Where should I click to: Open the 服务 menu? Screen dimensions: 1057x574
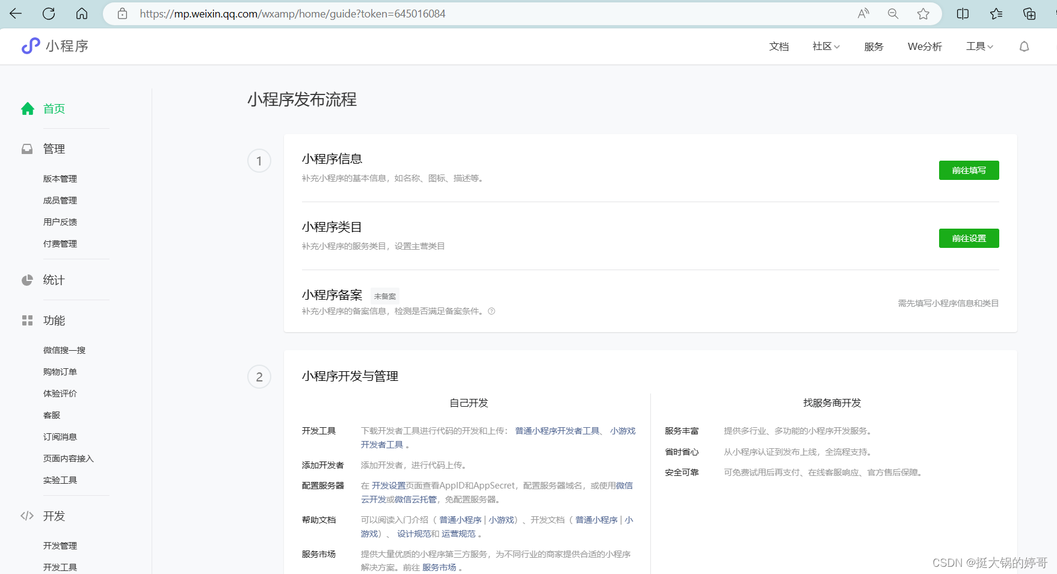click(x=874, y=46)
